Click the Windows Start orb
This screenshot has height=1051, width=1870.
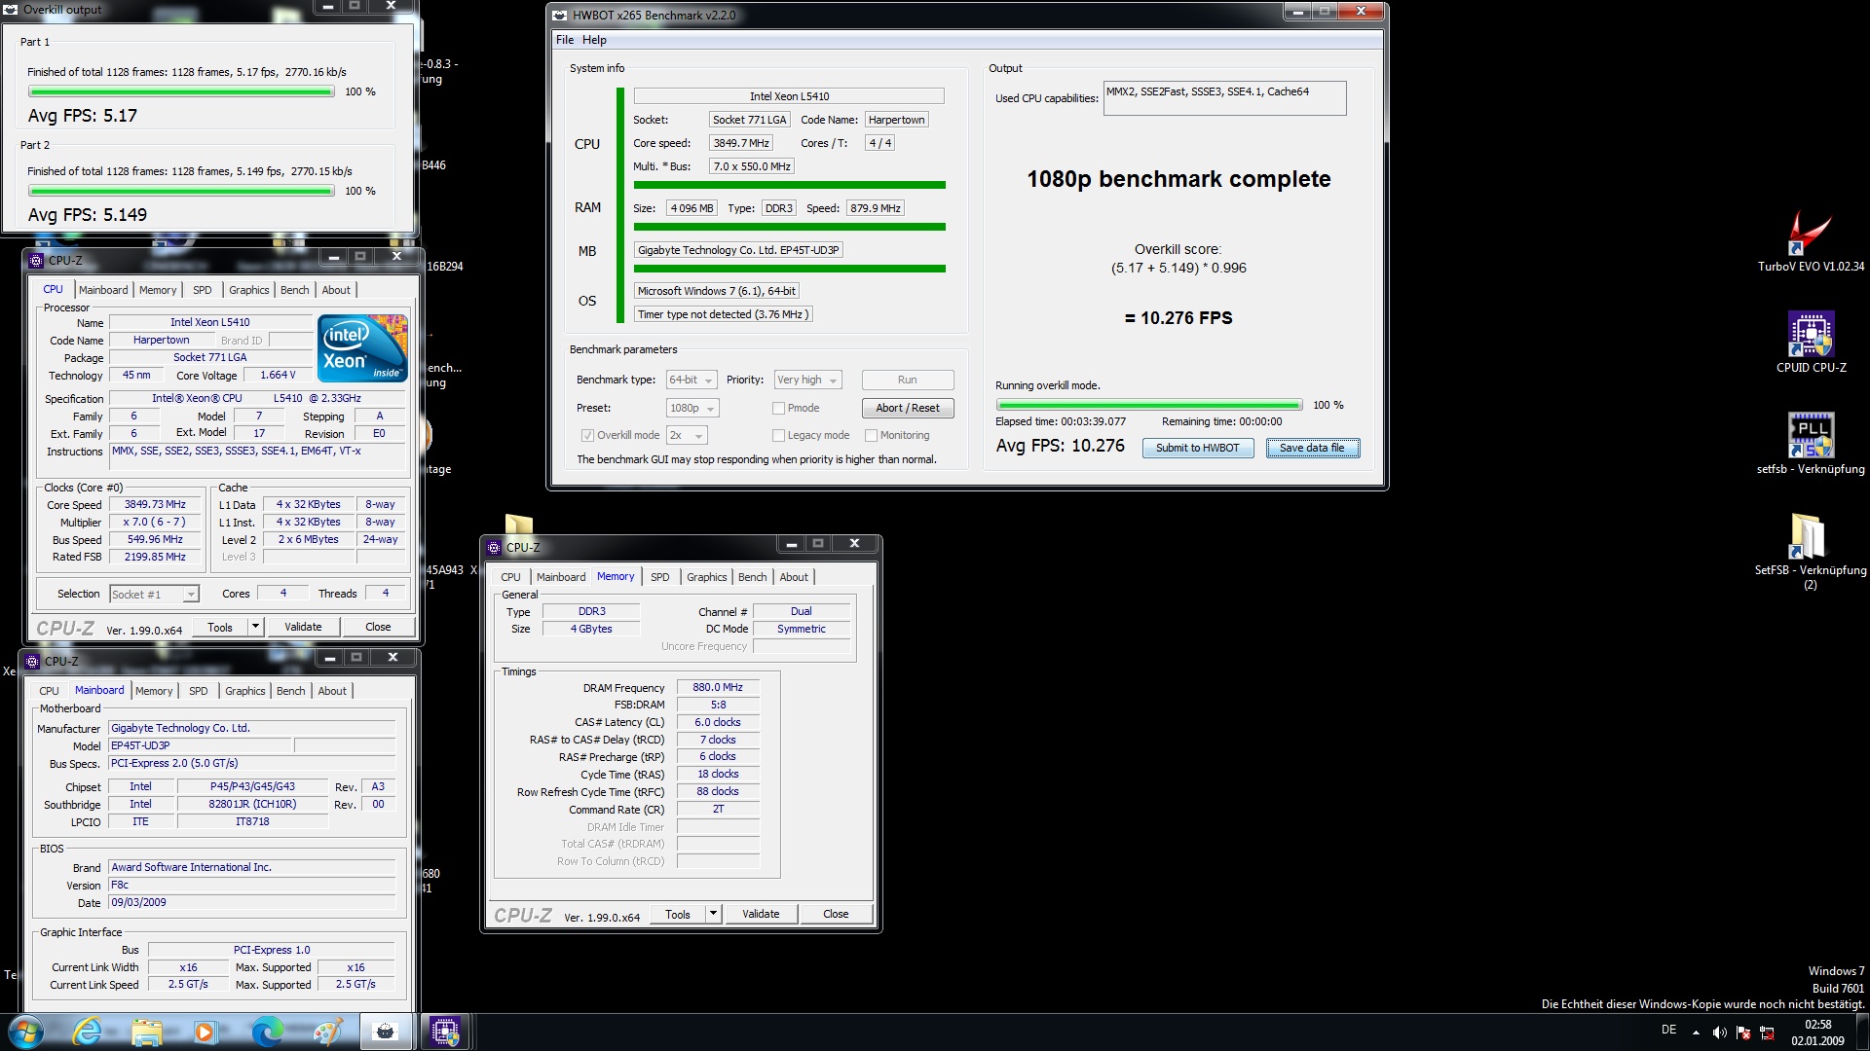(25, 1032)
